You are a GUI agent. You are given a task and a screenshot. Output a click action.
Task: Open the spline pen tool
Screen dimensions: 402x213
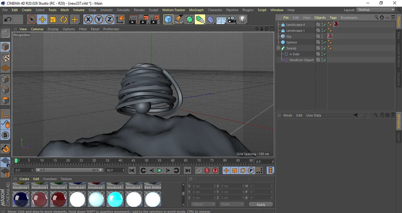[x=179, y=20]
